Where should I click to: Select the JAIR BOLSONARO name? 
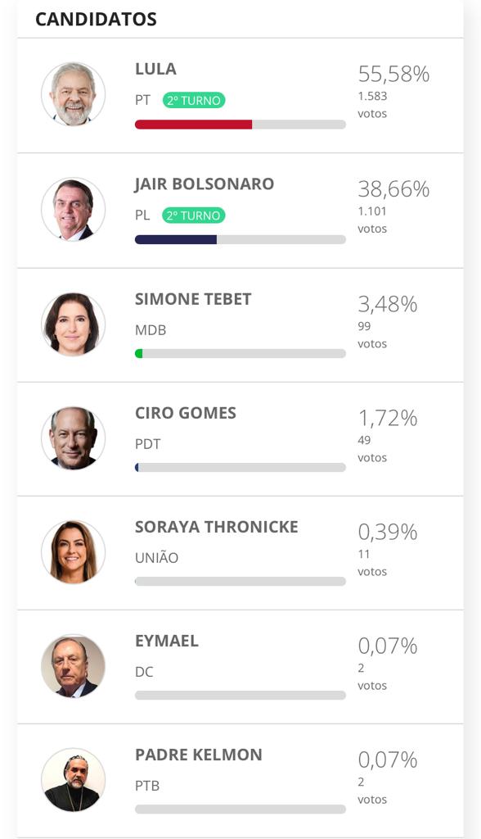[x=205, y=184]
